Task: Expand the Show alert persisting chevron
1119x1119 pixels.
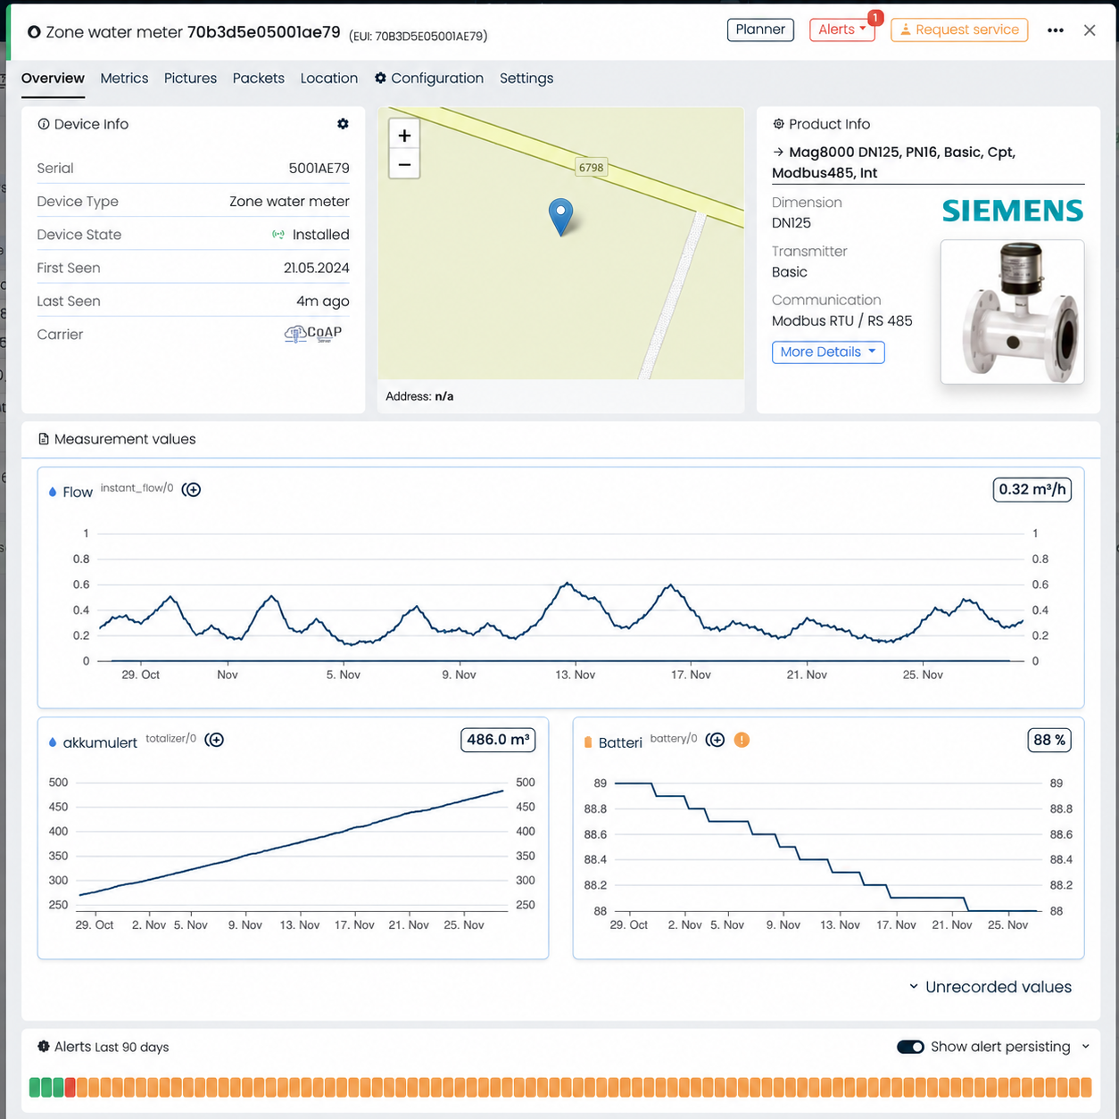Action: pyautogui.click(x=1086, y=1047)
